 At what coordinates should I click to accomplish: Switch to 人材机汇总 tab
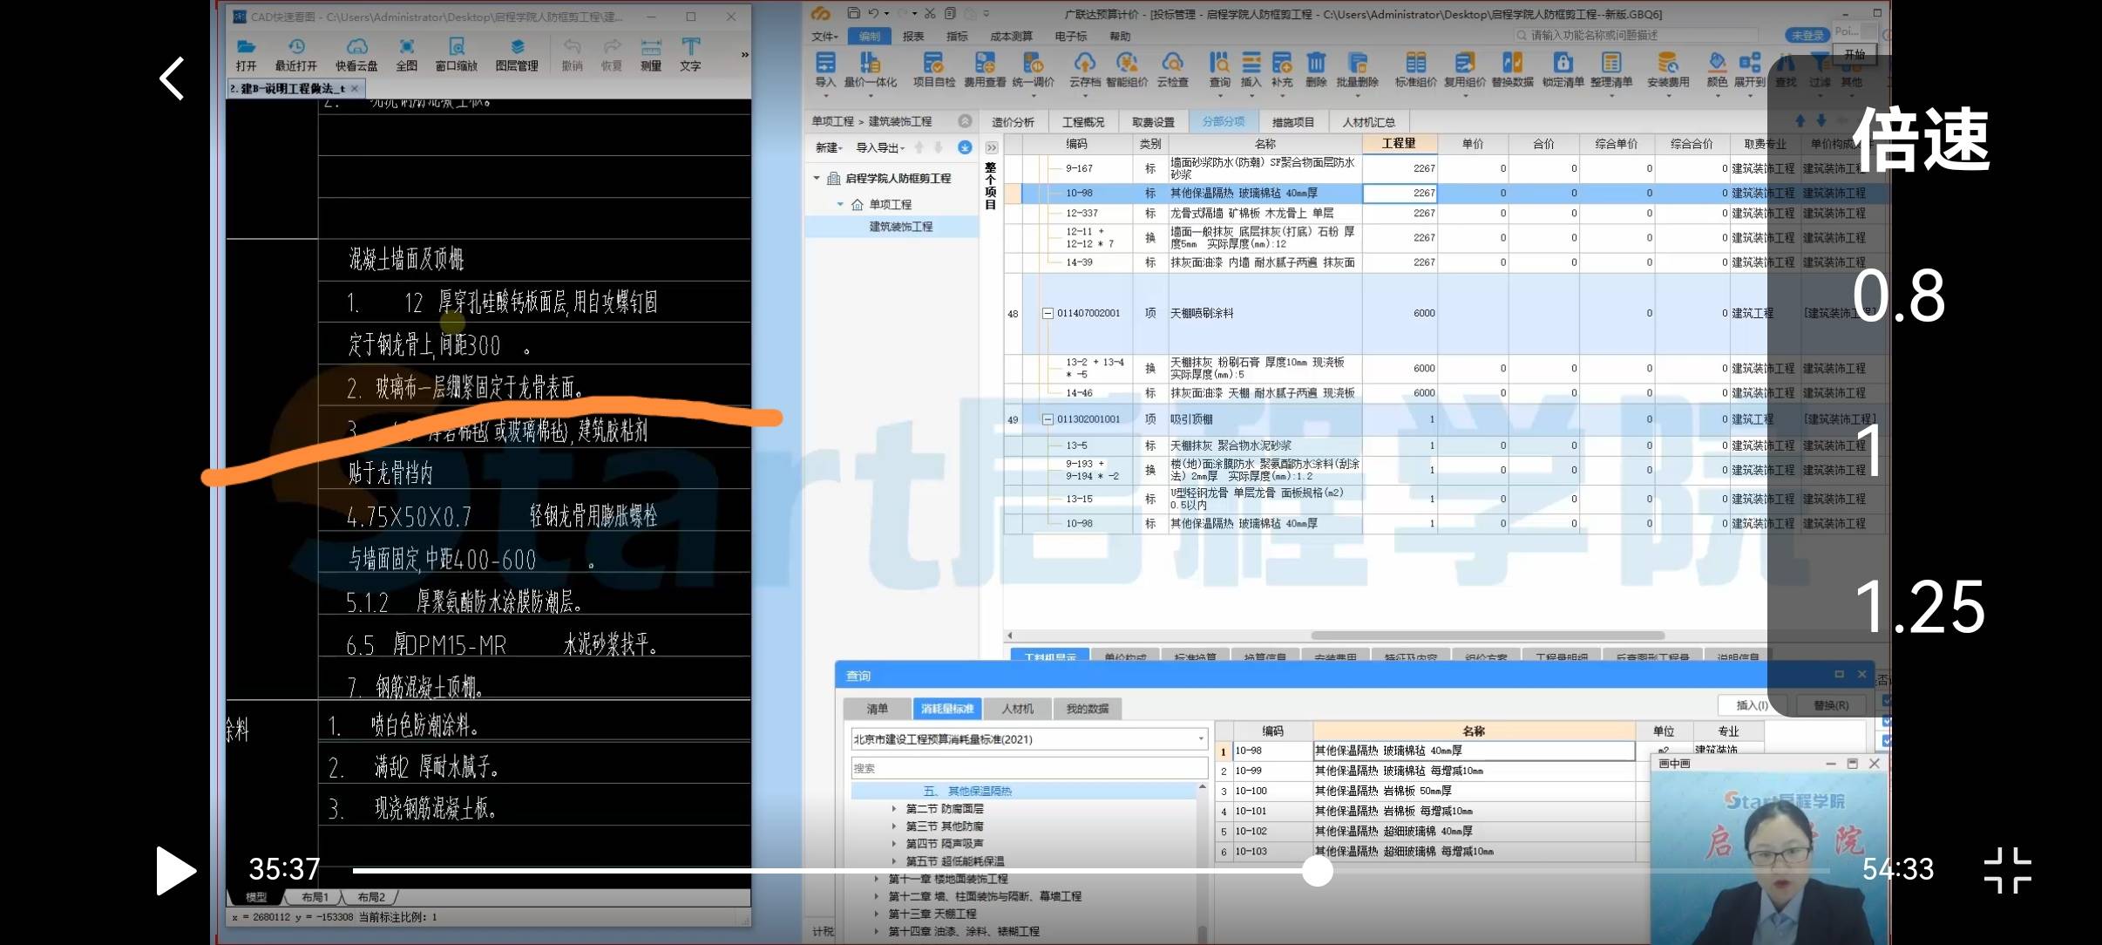pos(1368,122)
